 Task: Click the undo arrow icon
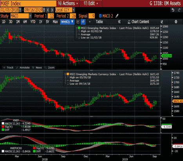(173, 10)
